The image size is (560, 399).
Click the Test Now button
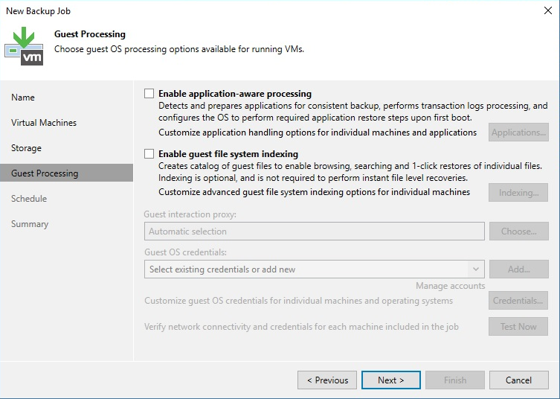(x=518, y=327)
